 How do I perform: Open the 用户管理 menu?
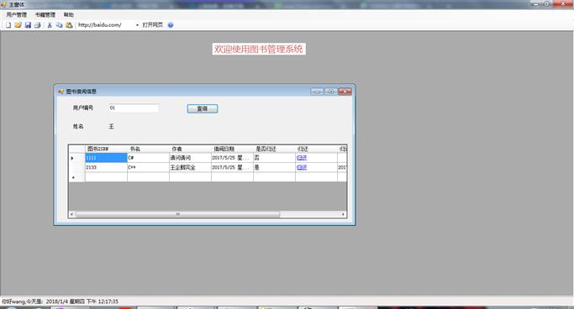coord(17,14)
